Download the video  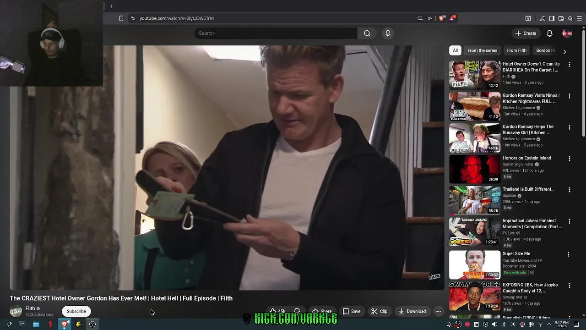tap(412, 311)
